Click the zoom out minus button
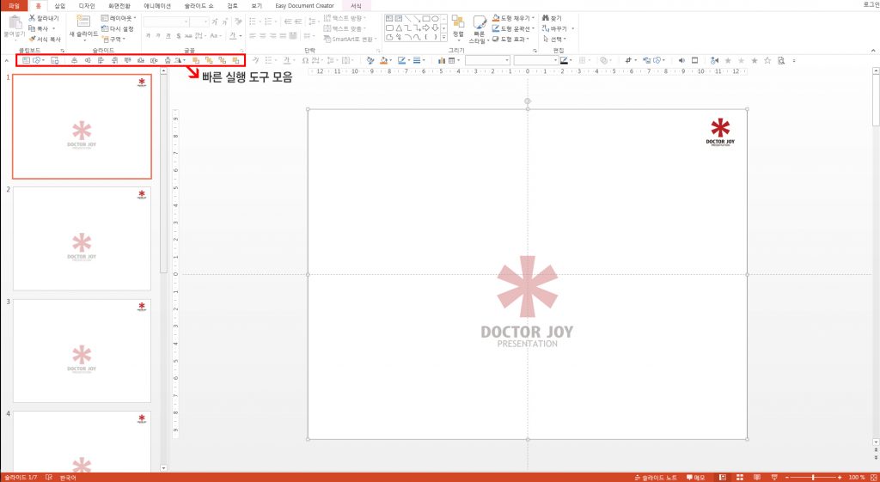Viewport: 880px width, 482px height. [x=787, y=478]
